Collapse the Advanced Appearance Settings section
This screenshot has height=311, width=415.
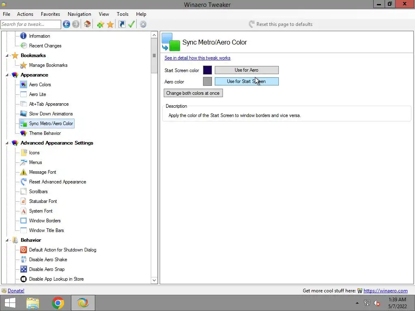(x=7, y=143)
